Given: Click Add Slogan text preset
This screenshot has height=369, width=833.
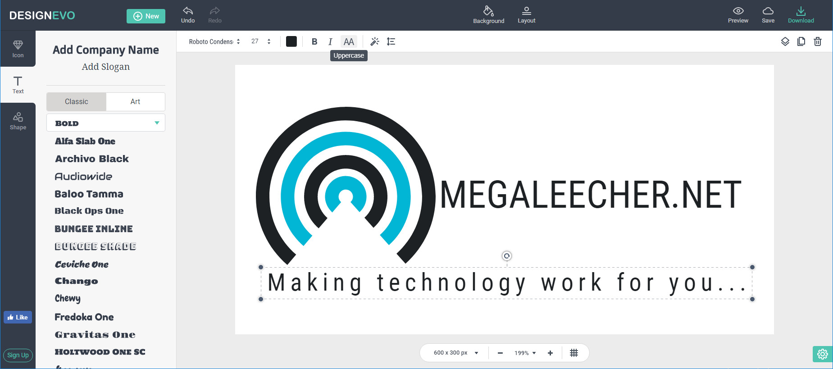Looking at the screenshot, I should point(106,67).
